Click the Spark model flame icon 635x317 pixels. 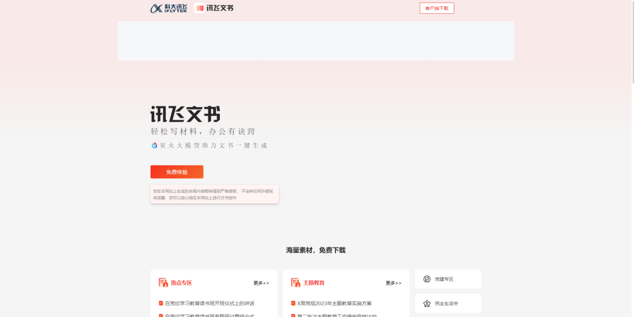[x=154, y=145]
